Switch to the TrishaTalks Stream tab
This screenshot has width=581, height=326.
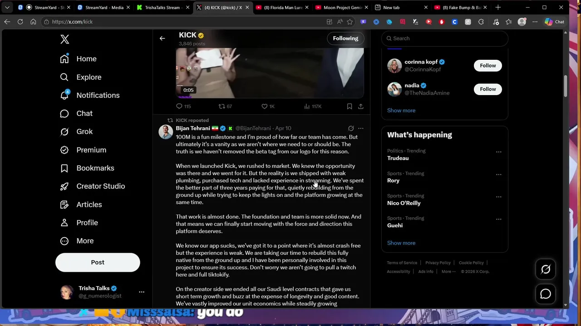[163, 8]
